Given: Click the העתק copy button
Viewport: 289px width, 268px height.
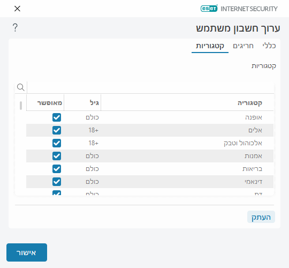Looking at the screenshot, I should point(261,217).
